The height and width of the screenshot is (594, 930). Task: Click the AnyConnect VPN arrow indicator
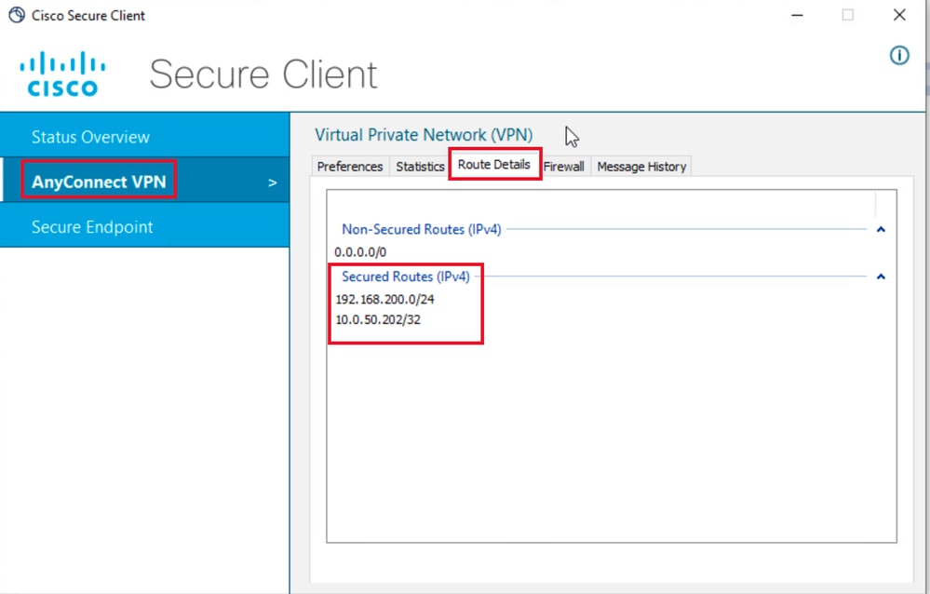point(273,183)
